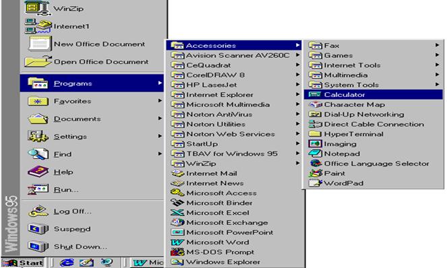Expand the Games submenu arrow
The image size is (447, 268).
pyautogui.click(x=437, y=55)
